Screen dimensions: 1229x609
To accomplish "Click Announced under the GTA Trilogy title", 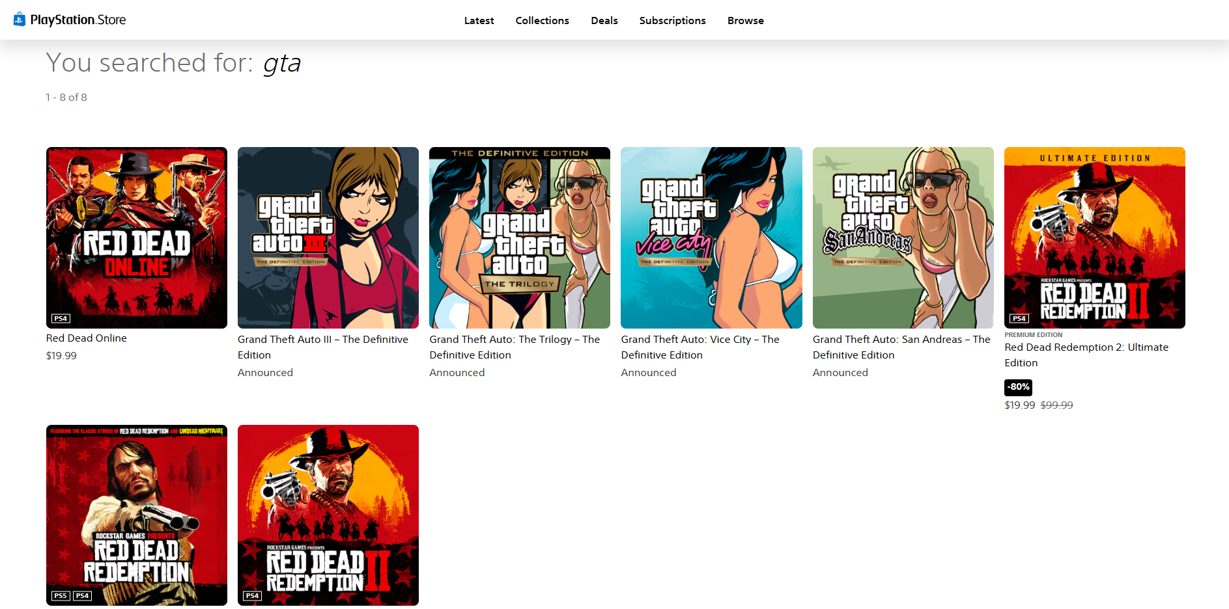I will [x=457, y=373].
